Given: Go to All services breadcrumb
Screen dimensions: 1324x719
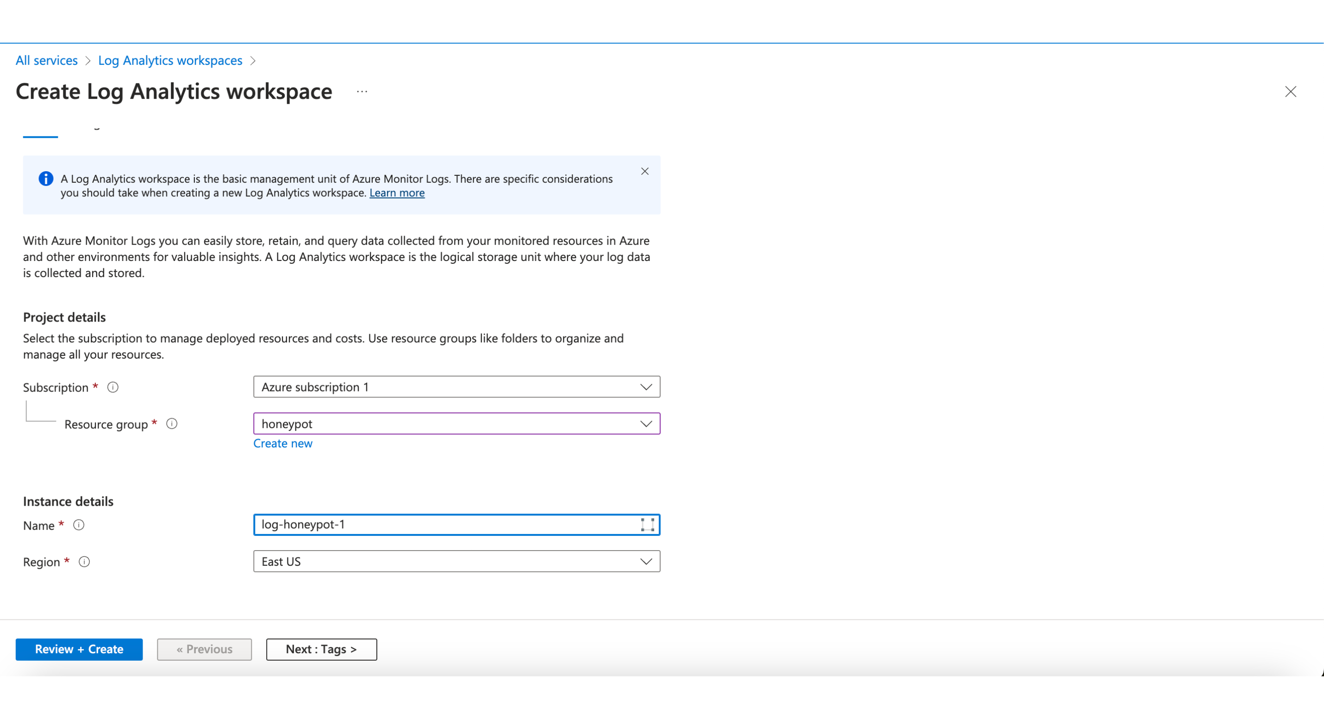Looking at the screenshot, I should 46,61.
